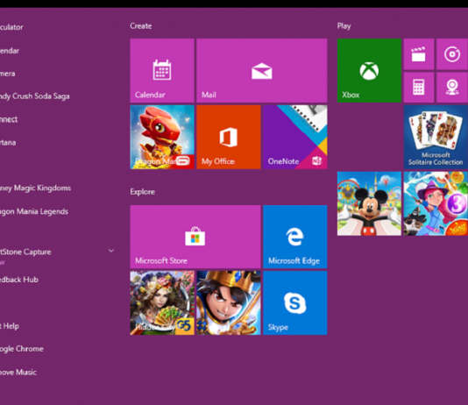Open Groove Music in the app list
The height and width of the screenshot is (405, 468).
pos(18,373)
